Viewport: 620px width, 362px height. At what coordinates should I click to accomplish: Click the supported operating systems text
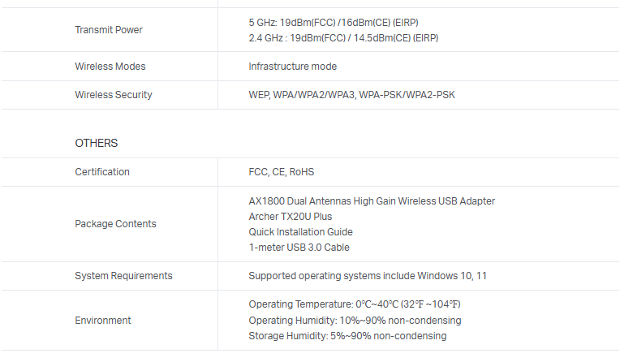click(368, 276)
